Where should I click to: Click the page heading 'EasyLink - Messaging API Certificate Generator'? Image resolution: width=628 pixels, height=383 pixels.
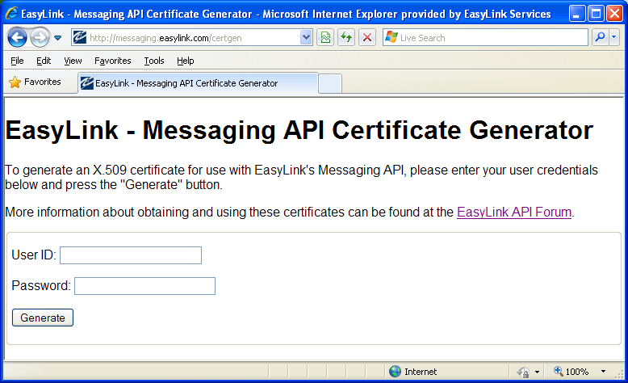299,130
